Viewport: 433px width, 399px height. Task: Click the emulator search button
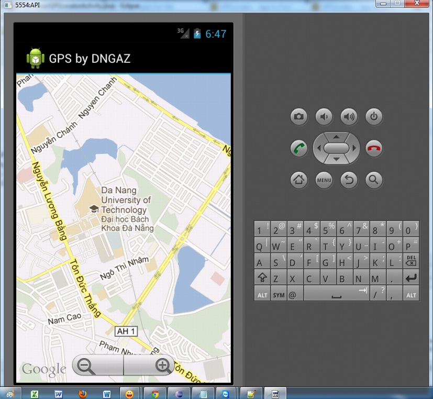374,180
